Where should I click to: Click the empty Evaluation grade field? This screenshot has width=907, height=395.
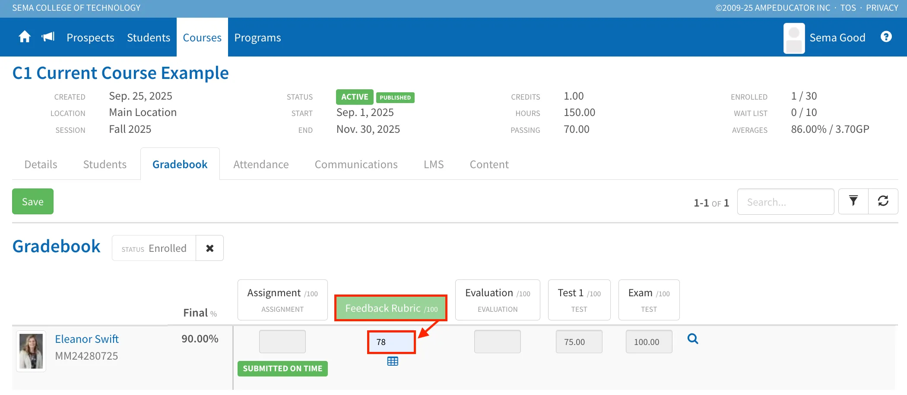pyautogui.click(x=498, y=342)
